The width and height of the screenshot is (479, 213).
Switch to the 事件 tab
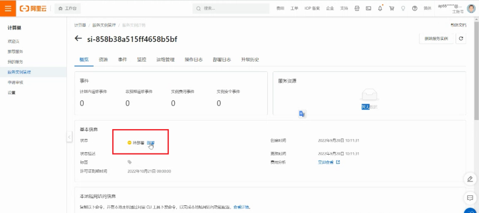(x=122, y=59)
